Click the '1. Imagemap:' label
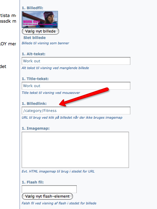Image resolution: width=157 pixels, height=209 pixels. 36,128
